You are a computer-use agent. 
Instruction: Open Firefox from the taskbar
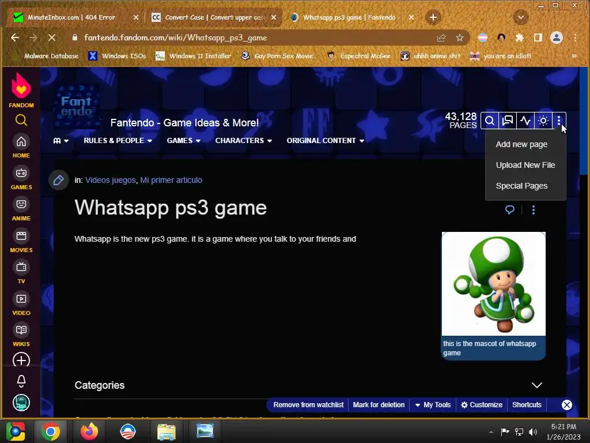coord(89,431)
